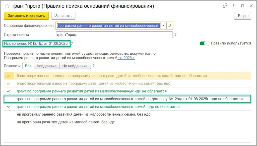Open the Исключение №12/ПД от 01.08.2025г link
Image resolution: width=257 pixels, height=146 pixels.
pyautogui.click(x=36, y=43)
